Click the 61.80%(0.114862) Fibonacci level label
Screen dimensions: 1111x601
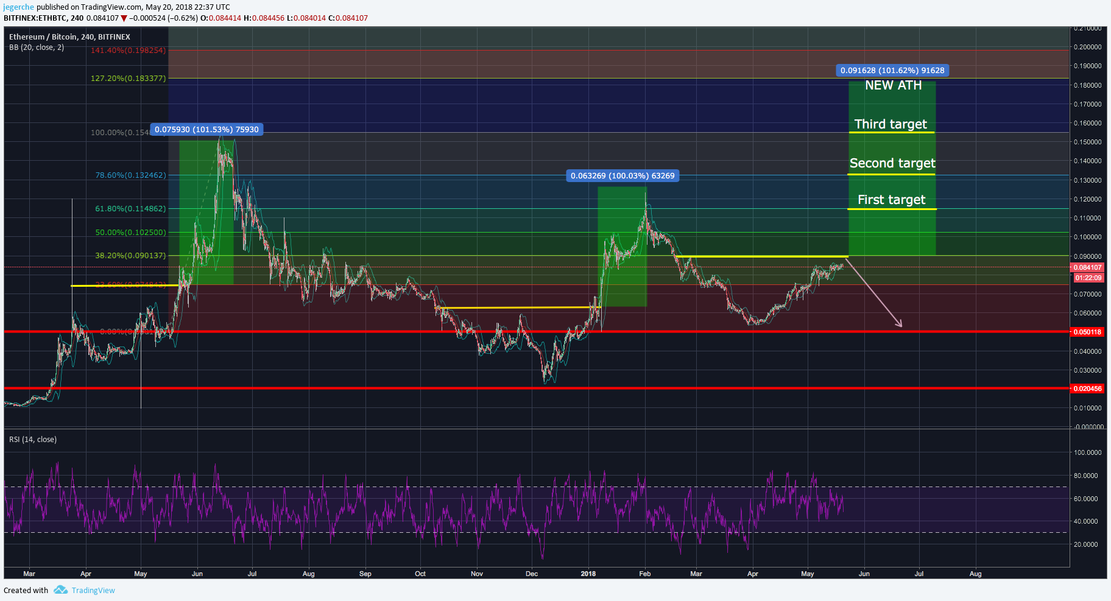(x=130, y=208)
